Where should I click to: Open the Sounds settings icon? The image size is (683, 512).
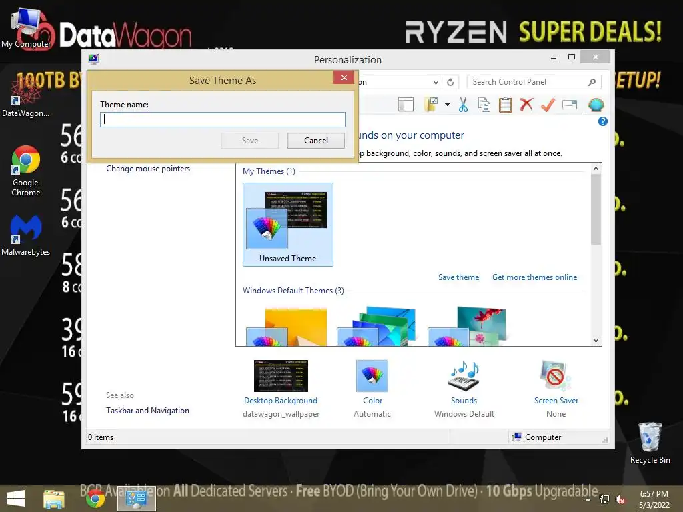[x=464, y=376]
